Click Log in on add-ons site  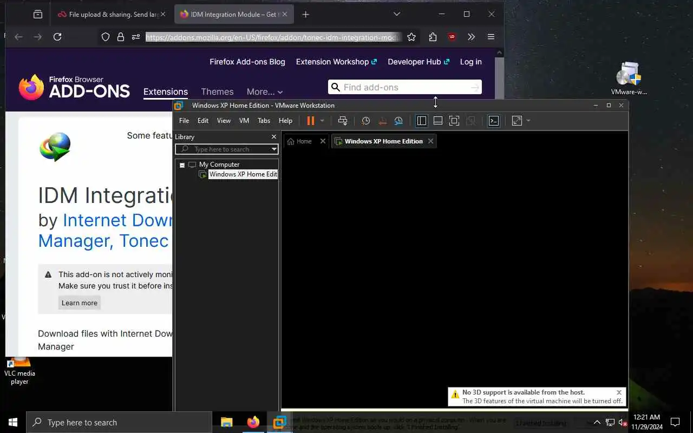coord(470,62)
